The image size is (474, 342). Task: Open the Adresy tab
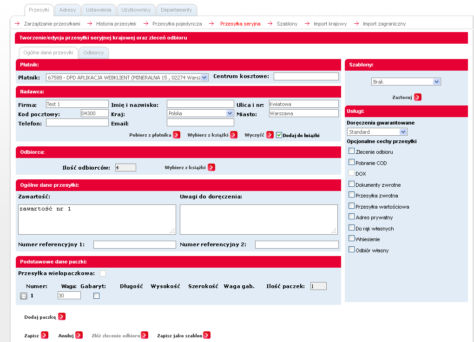[68, 10]
